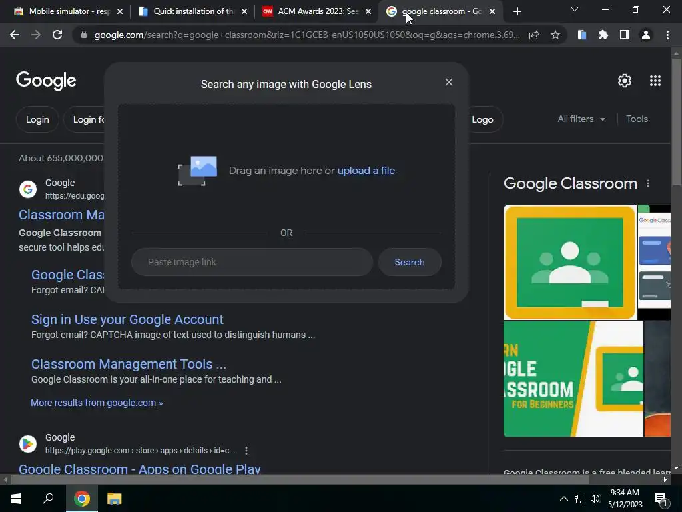Click the upload a file link
The image size is (682, 512).
366,171
